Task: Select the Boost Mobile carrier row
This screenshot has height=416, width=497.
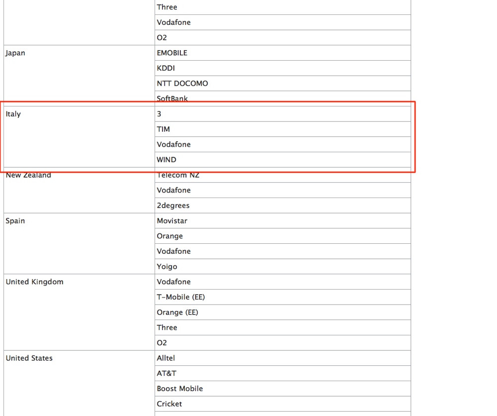Action: point(180,389)
